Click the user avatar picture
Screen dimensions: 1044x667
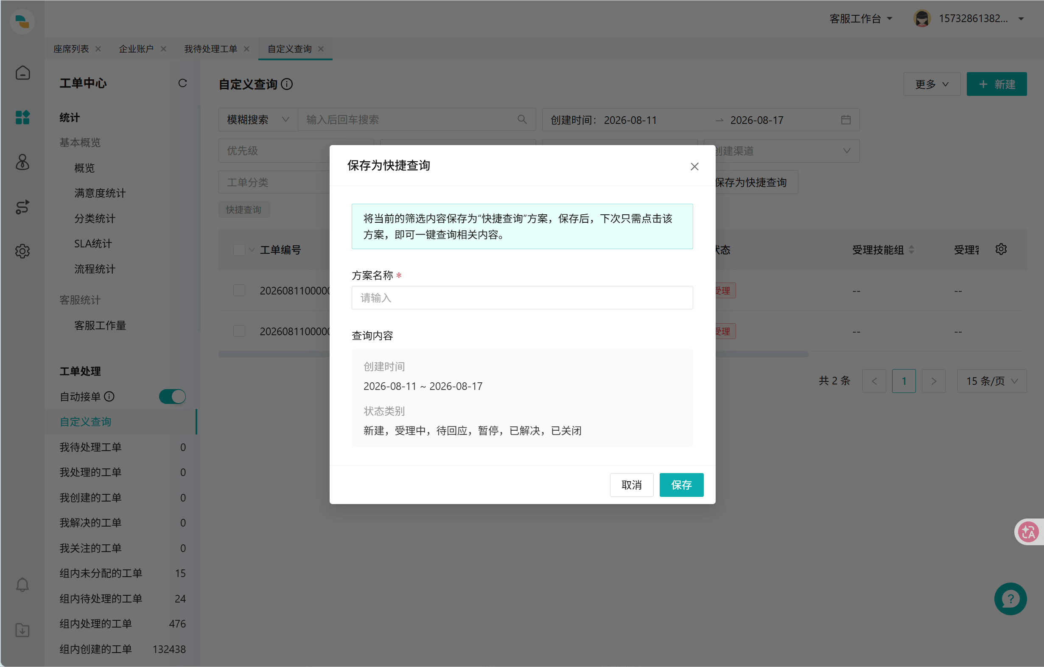[922, 19]
